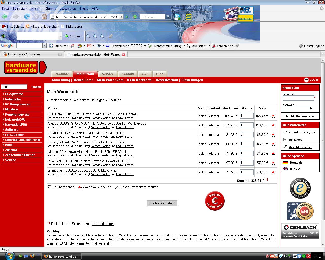This screenshot has width=325, height=260.
Task: Click the Lesezeichen star icon
Action: coord(107,46)
